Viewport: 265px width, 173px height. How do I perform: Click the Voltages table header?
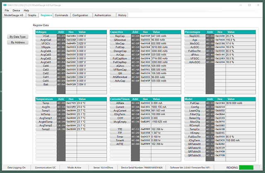46,32
